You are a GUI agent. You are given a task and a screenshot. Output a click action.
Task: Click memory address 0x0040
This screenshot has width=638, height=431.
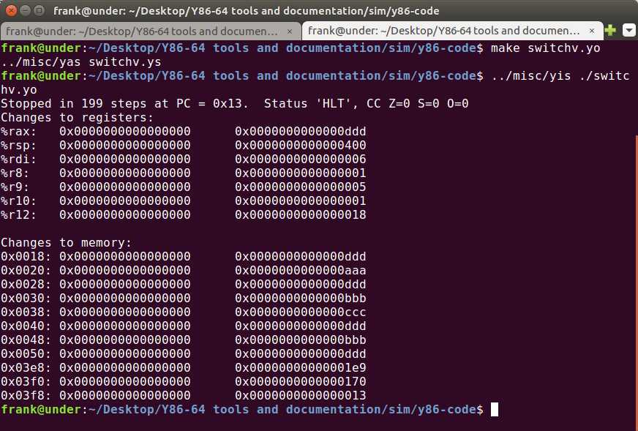click(x=26, y=326)
